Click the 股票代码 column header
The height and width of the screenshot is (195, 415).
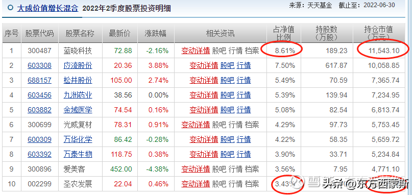(x=39, y=33)
